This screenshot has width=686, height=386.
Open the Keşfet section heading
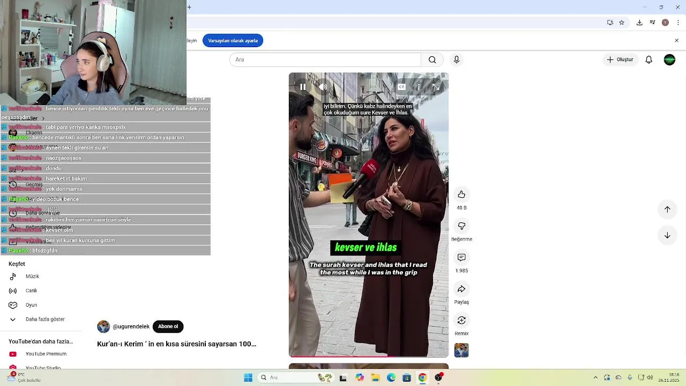[17, 264]
